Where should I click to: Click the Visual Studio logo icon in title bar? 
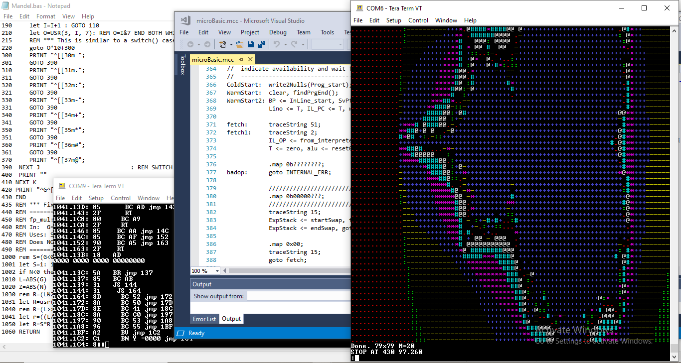[185, 20]
